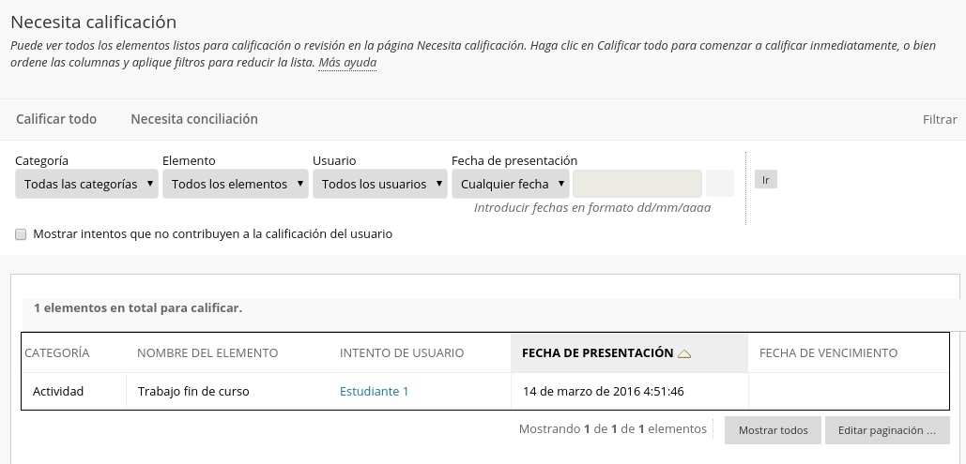This screenshot has width=966, height=464.
Task: Click the Mostrar todos button
Action: coord(773,431)
